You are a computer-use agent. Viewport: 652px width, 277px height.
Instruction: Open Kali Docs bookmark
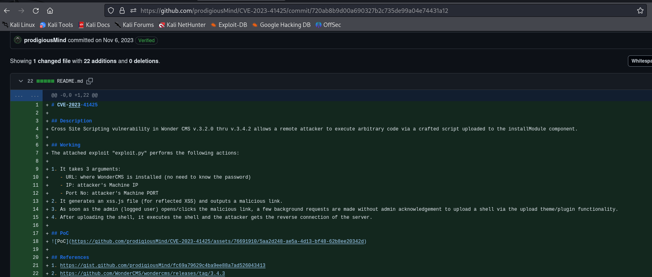click(94, 25)
